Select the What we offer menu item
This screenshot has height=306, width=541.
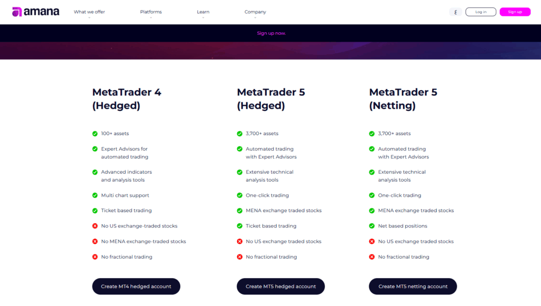coord(89,12)
